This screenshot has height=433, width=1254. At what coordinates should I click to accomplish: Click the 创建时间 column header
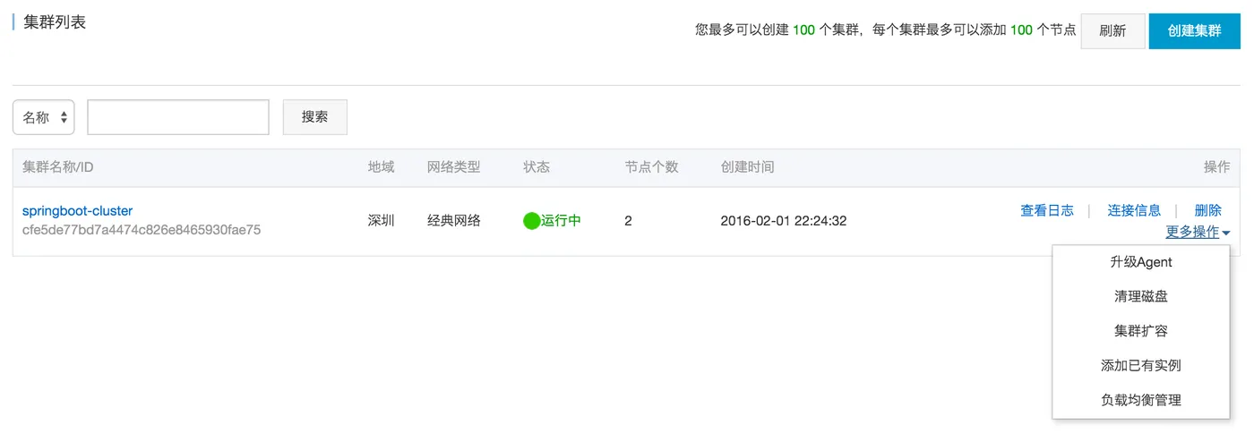(747, 167)
